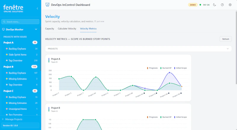The height and width of the screenshot is (130, 237).
Task: Toggle Prognosis series in Project B legend
Action: [152, 117]
